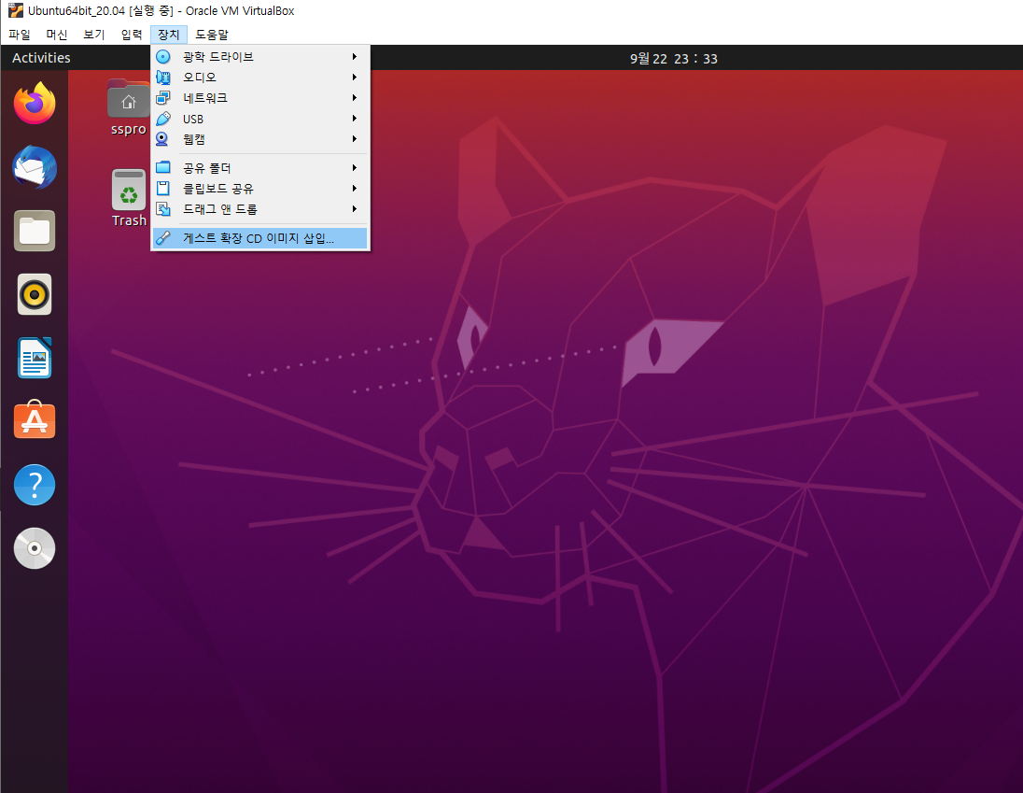Open the sspro home folder on desktop

click(x=129, y=107)
